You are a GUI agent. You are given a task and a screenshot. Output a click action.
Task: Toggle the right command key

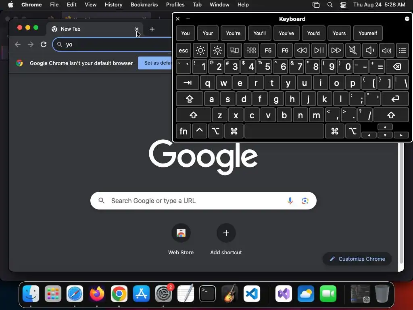click(335, 131)
